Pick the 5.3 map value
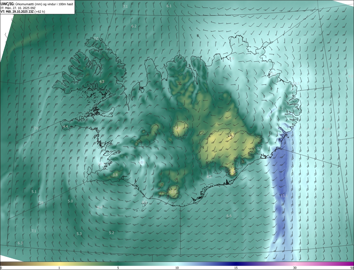This screenshot has height=270, width=354. click(79, 234)
